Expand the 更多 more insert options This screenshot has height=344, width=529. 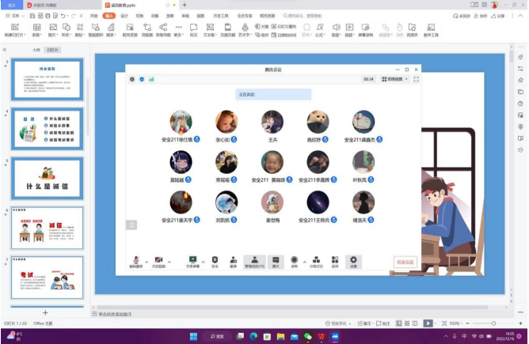click(x=178, y=29)
